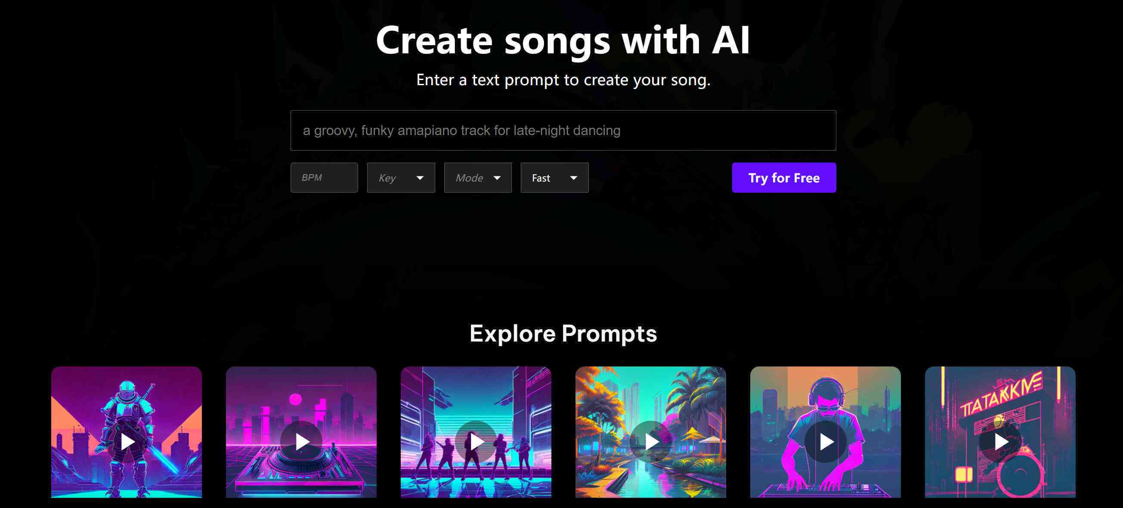Click the BPM input field

coord(324,178)
